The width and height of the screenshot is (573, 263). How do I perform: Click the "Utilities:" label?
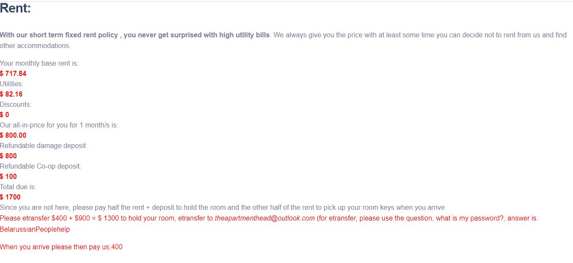(12, 84)
